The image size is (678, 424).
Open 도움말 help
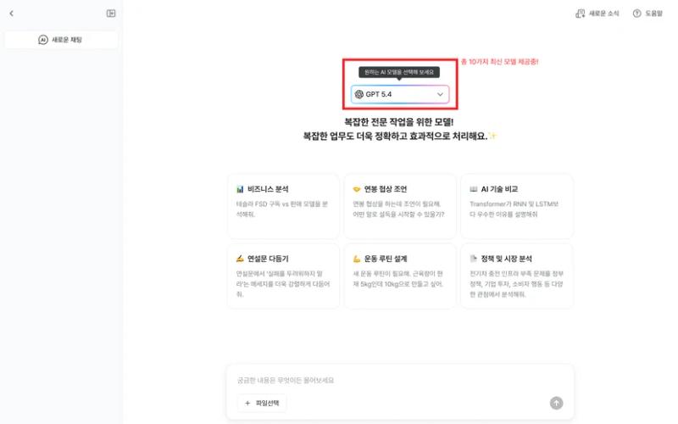coord(647,14)
